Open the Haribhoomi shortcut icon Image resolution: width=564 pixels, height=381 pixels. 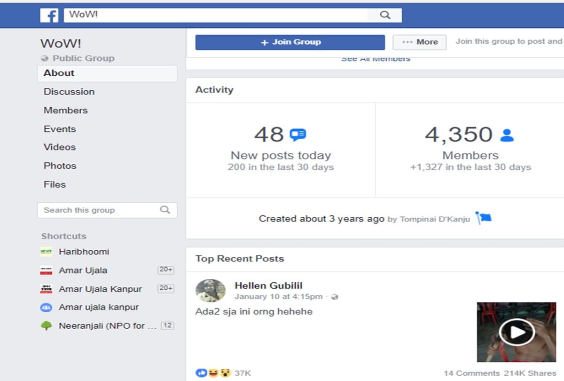(x=46, y=252)
